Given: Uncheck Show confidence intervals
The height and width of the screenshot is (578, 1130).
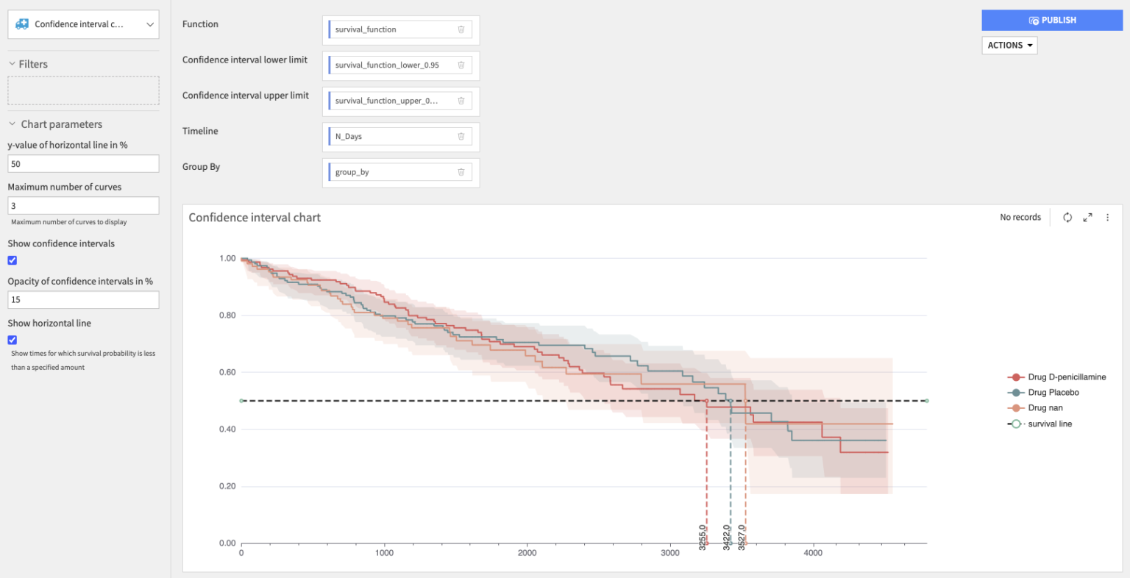Looking at the screenshot, I should click(x=12, y=260).
